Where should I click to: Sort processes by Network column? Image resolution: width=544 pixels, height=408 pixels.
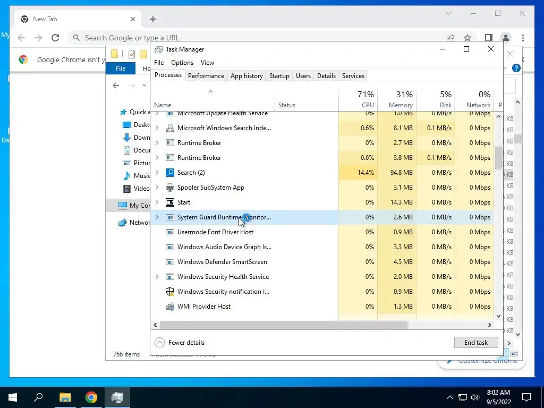tap(474, 99)
